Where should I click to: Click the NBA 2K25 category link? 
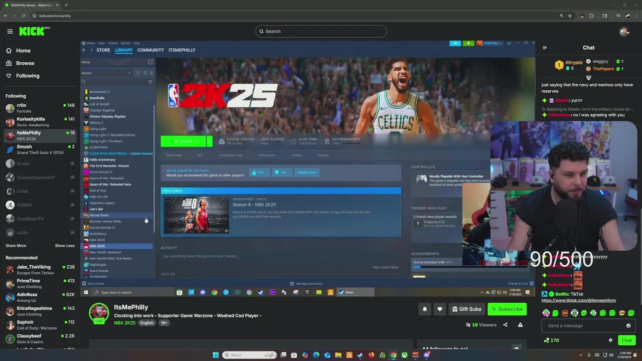tap(124, 323)
